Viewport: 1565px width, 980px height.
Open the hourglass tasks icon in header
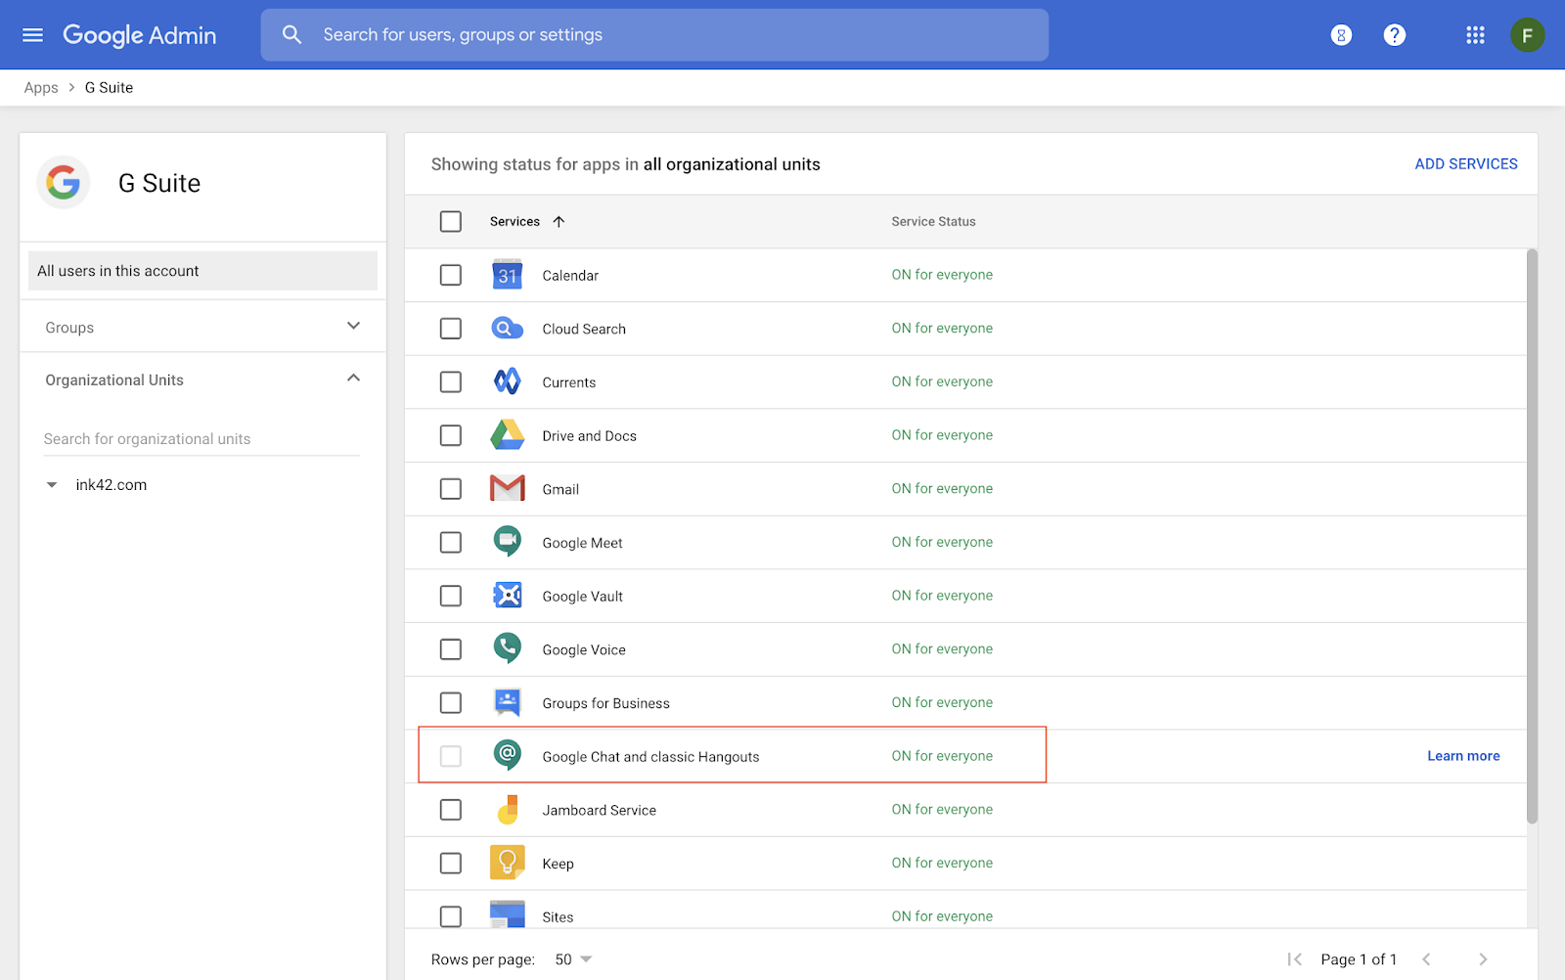(1341, 35)
